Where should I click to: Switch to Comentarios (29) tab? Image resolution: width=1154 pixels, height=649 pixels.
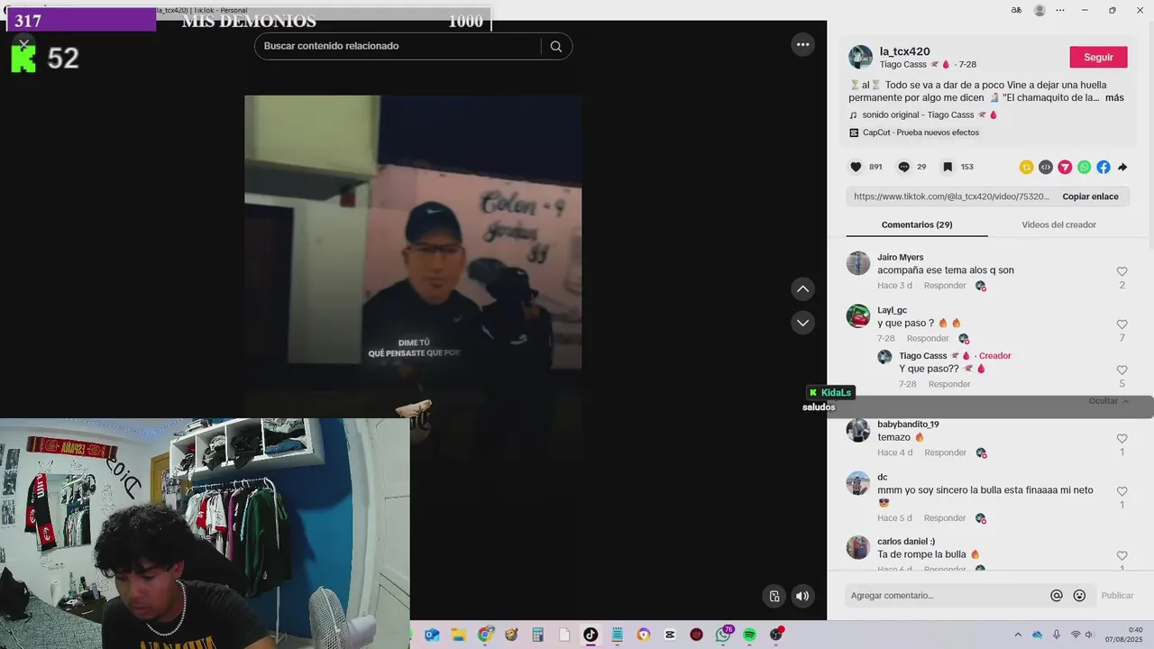[x=917, y=224]
